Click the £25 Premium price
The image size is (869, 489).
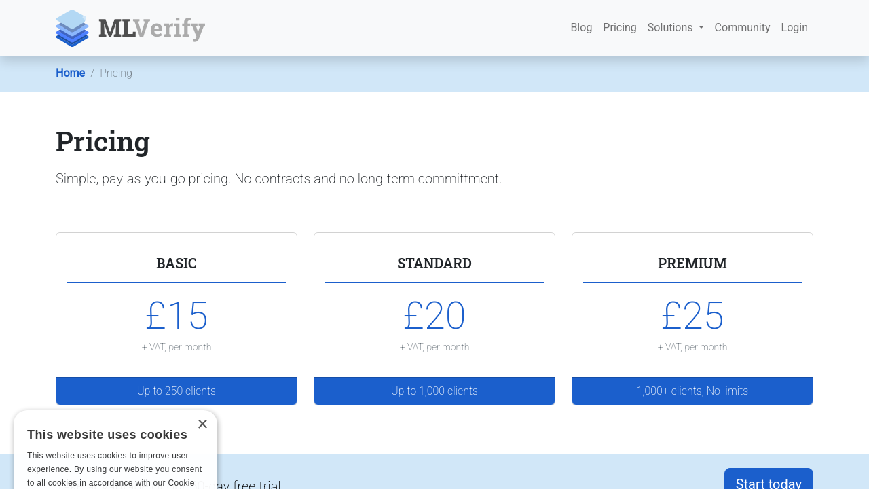click(692, 316)
